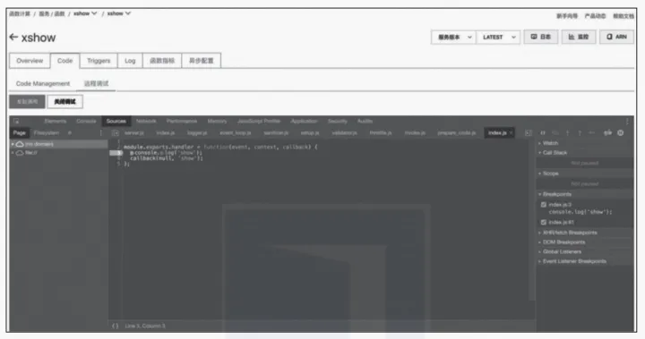Click the 日志 button

(540, 37)
